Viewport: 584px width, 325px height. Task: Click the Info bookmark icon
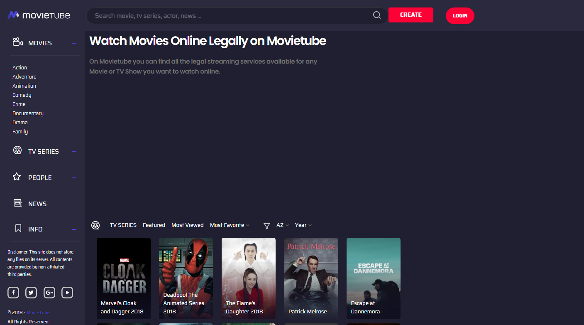pyautogui.click(x=18, y=228)
